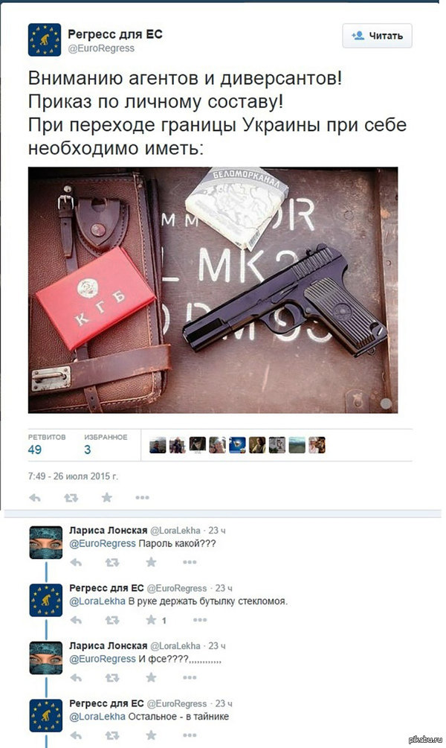Reply to the main tweet
The image size is (446, 748).
coord(35,498)
